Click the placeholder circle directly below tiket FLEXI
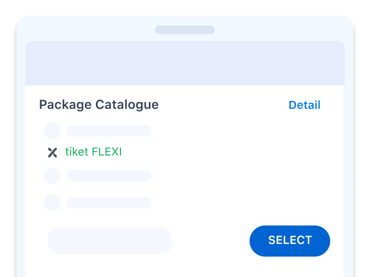Viewport: 369px width, 277px height. click(x=52, y=176)
